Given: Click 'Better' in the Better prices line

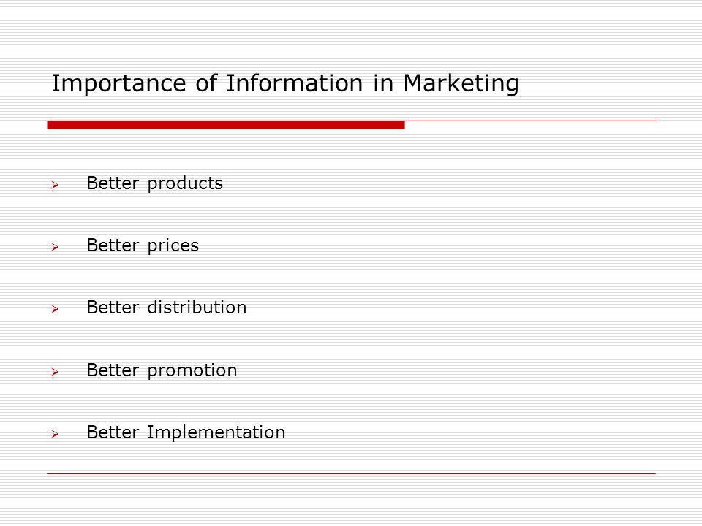Looking at the screenshot, I should tap(113, 245).
